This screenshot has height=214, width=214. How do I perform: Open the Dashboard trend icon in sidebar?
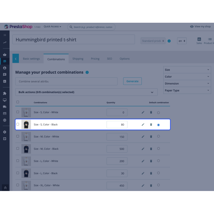5,43
